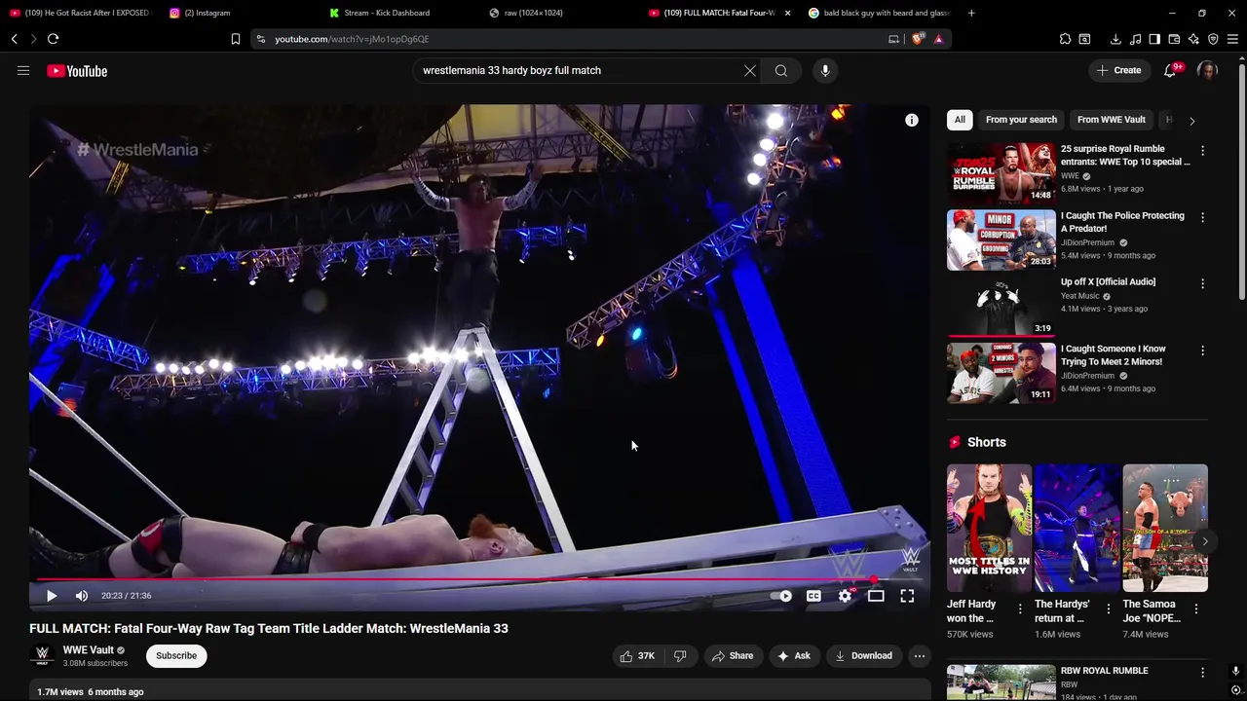
Task: Switch to theater mode
Action: coord(876,596)
